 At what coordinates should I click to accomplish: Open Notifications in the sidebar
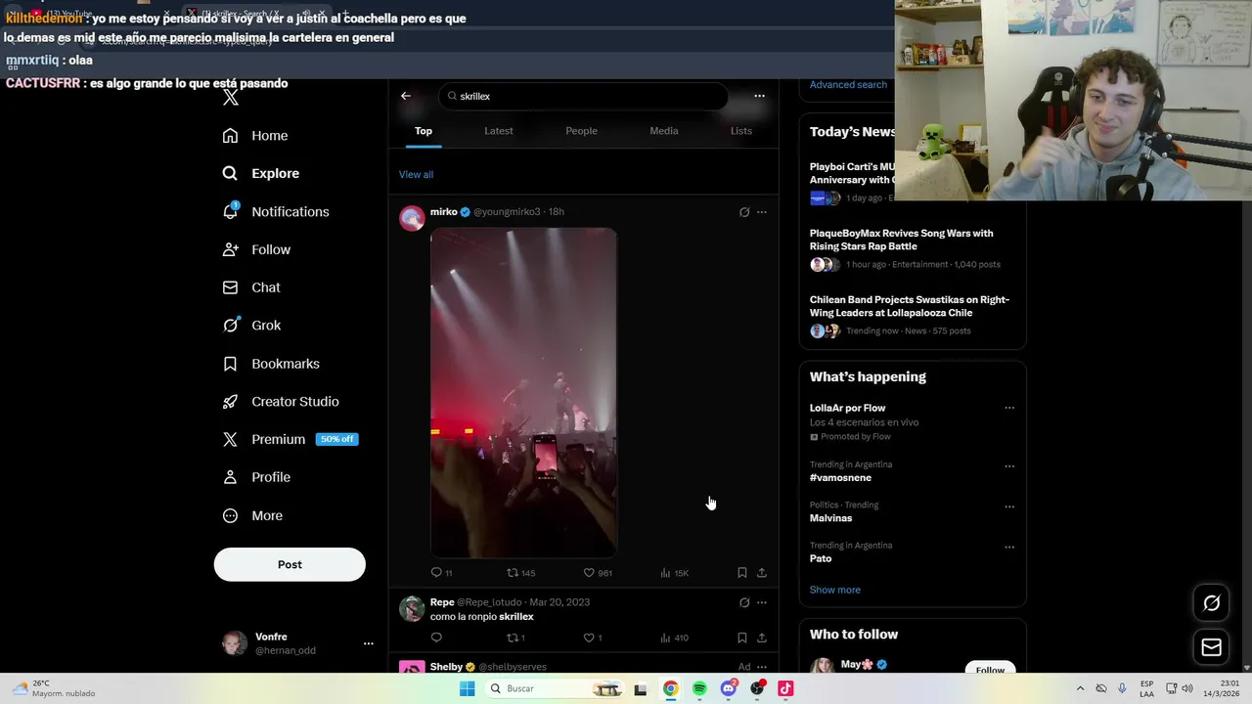point(276,211)
